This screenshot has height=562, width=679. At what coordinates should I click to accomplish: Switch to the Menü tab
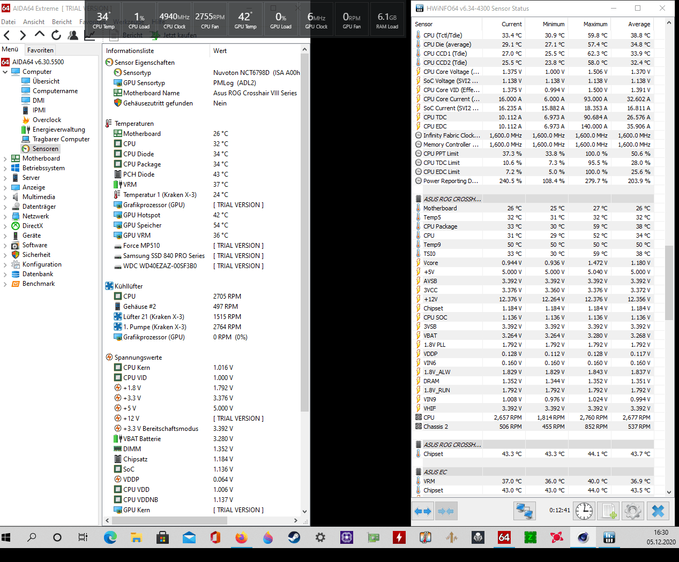[10, 49]
